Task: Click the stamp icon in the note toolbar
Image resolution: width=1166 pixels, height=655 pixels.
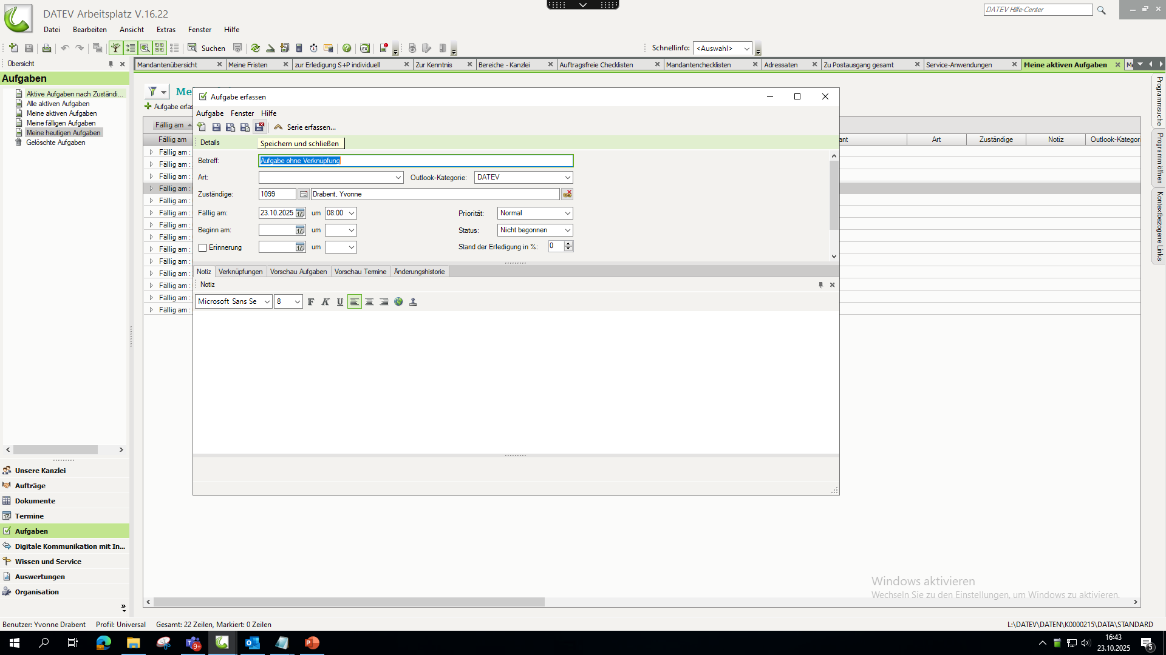Action: click(x=413, y=301)
